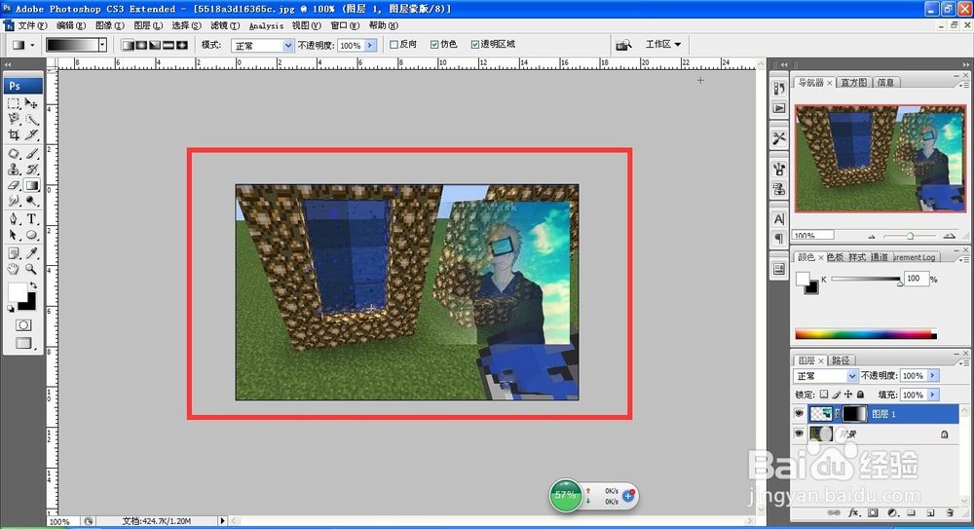Open the 图像 menu

point(110,25)
